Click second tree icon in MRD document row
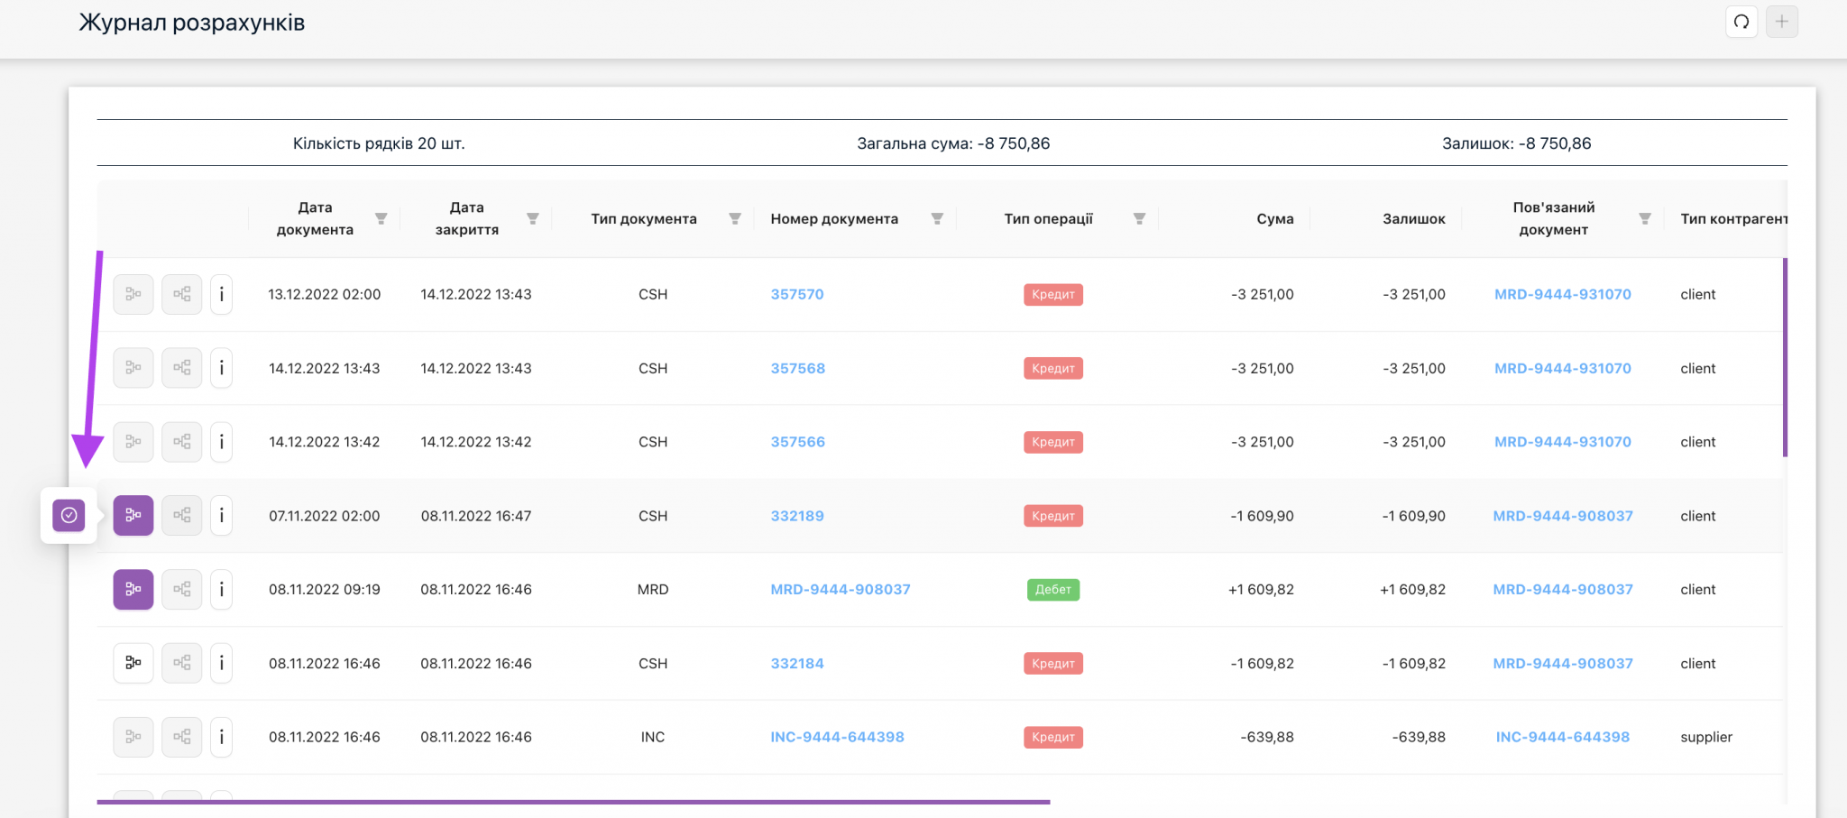1847x818 pixels. pos(181,590)
